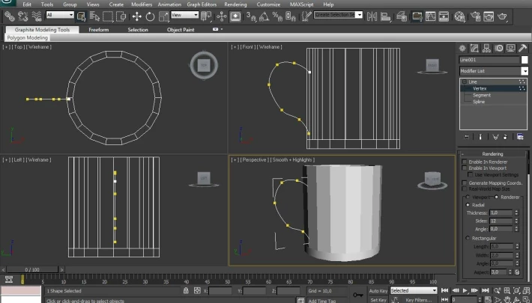The image size is (532, 303).
Task: Activate the Select and Scale tool
Action: 163,16
